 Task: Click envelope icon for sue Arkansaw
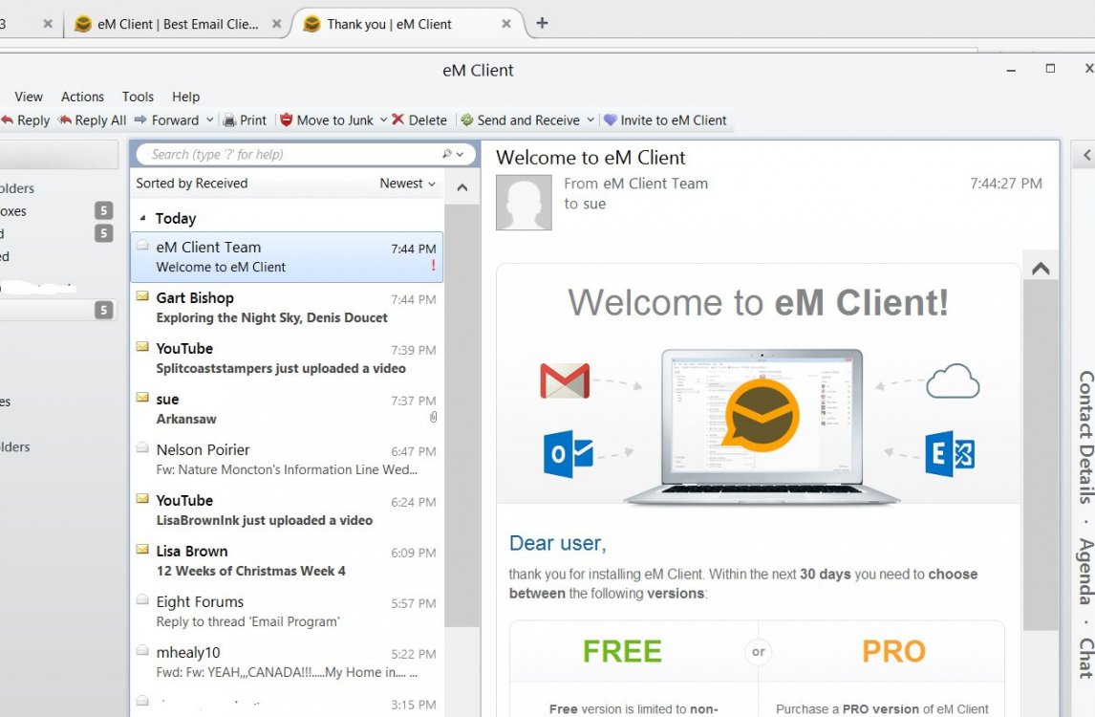click(142, 397)
